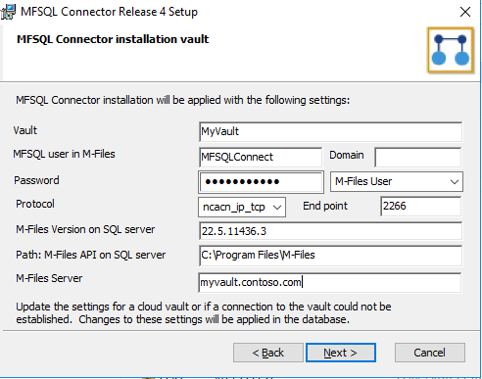Viewport: 482px width, 379px height.
Task: Focus the Vault name field
Action: 330,132
